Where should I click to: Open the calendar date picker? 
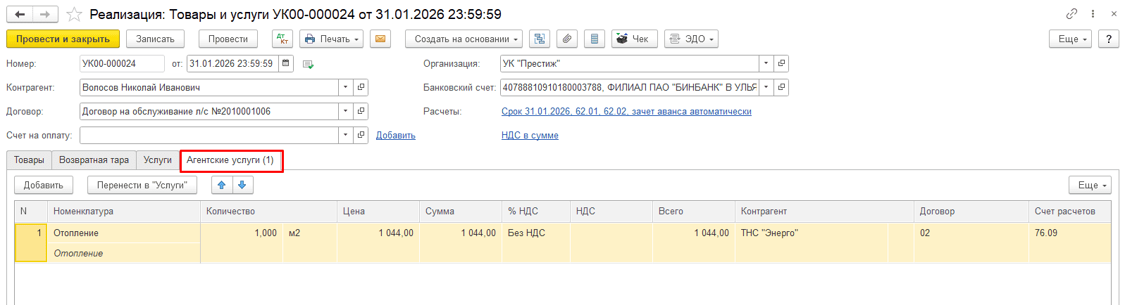click(286, 64)
